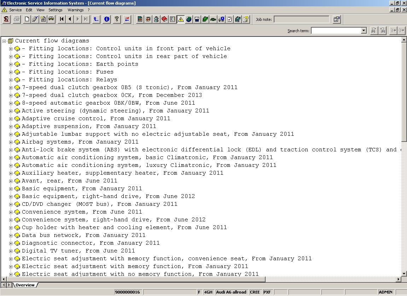The width and height of the screenshot is (407, 296).
Task: Go to the previous page arrow
Action: pyautogui.click(x=70, y=19)
